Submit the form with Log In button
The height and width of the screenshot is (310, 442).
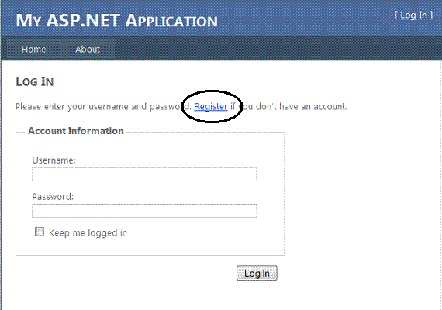[257, 273]
